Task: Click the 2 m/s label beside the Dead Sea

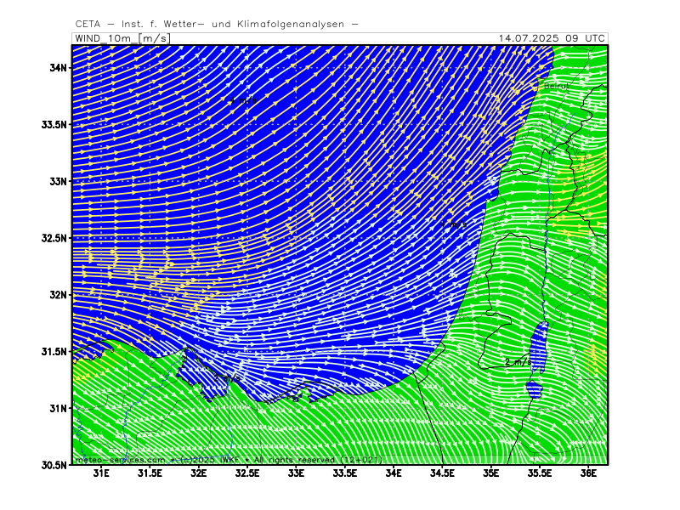Action: pos(518,362)
